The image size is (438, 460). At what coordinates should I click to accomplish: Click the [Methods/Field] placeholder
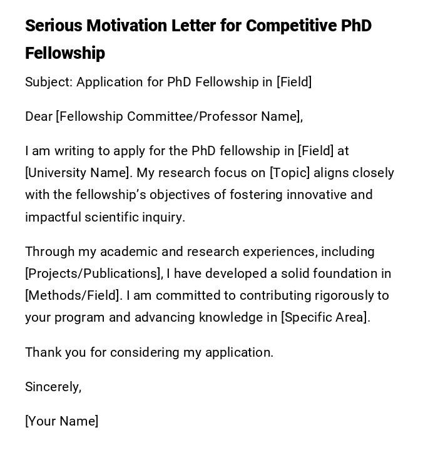point(73,295)
